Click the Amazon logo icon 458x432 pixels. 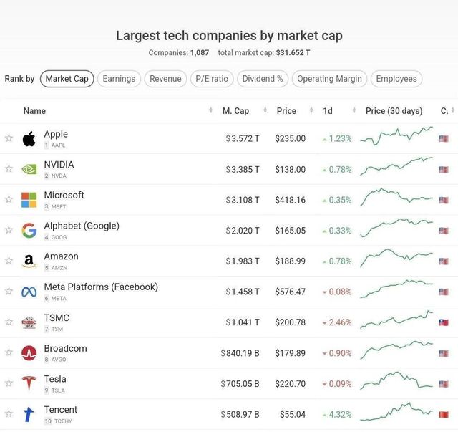tap(29, 261)
